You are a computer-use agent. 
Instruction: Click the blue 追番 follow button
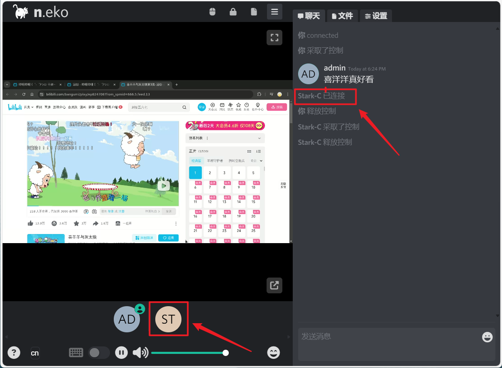(x=168, y=238)
